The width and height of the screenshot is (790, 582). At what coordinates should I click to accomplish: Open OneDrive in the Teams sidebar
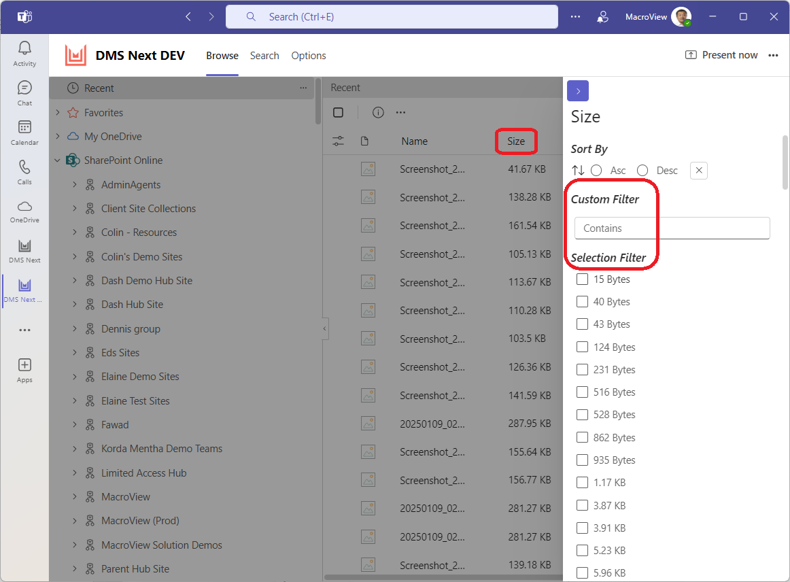[24, 211]
